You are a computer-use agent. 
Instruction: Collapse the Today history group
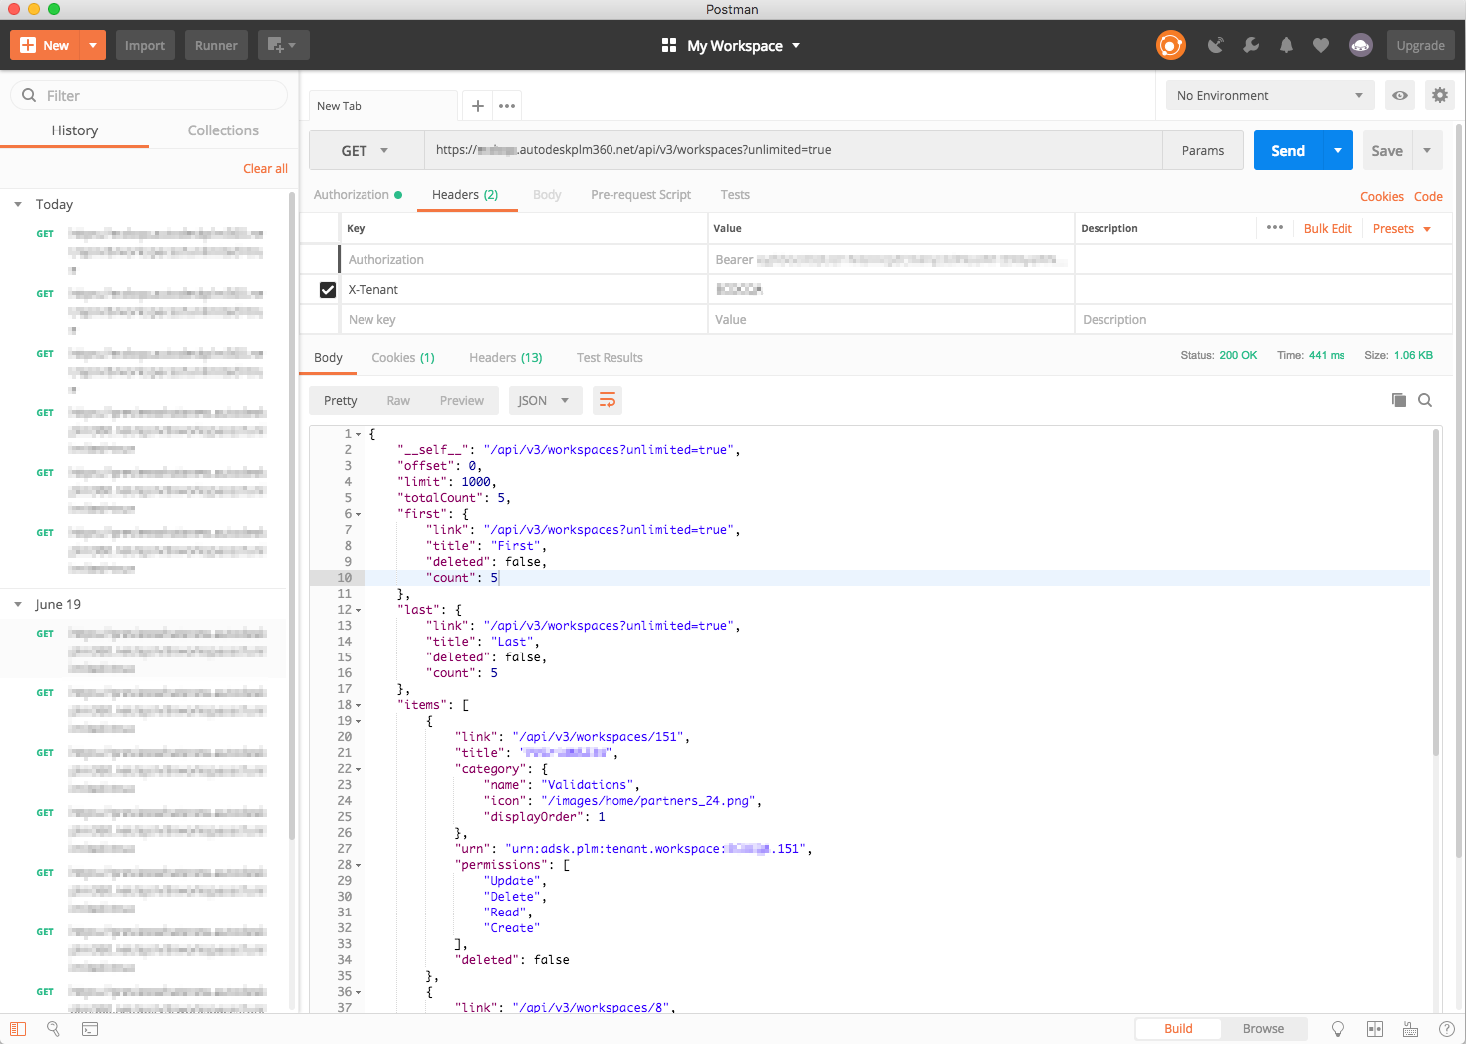[x=18, y=205]
